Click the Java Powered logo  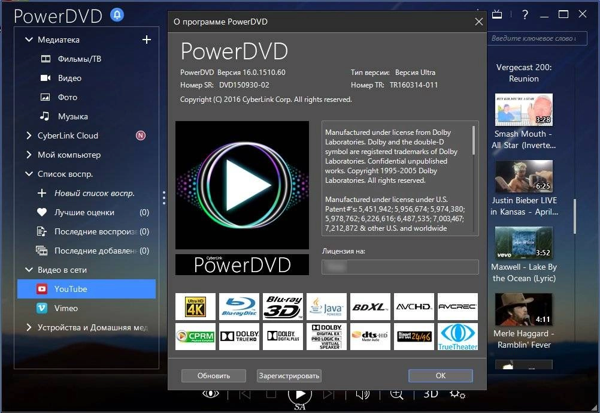(326, 306)
